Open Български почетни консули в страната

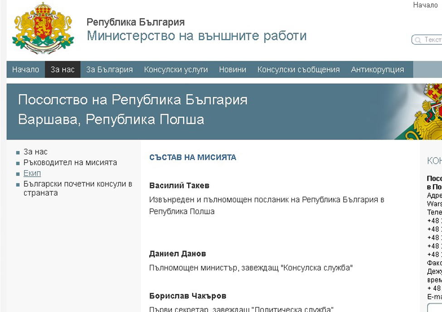click(78, 188)
